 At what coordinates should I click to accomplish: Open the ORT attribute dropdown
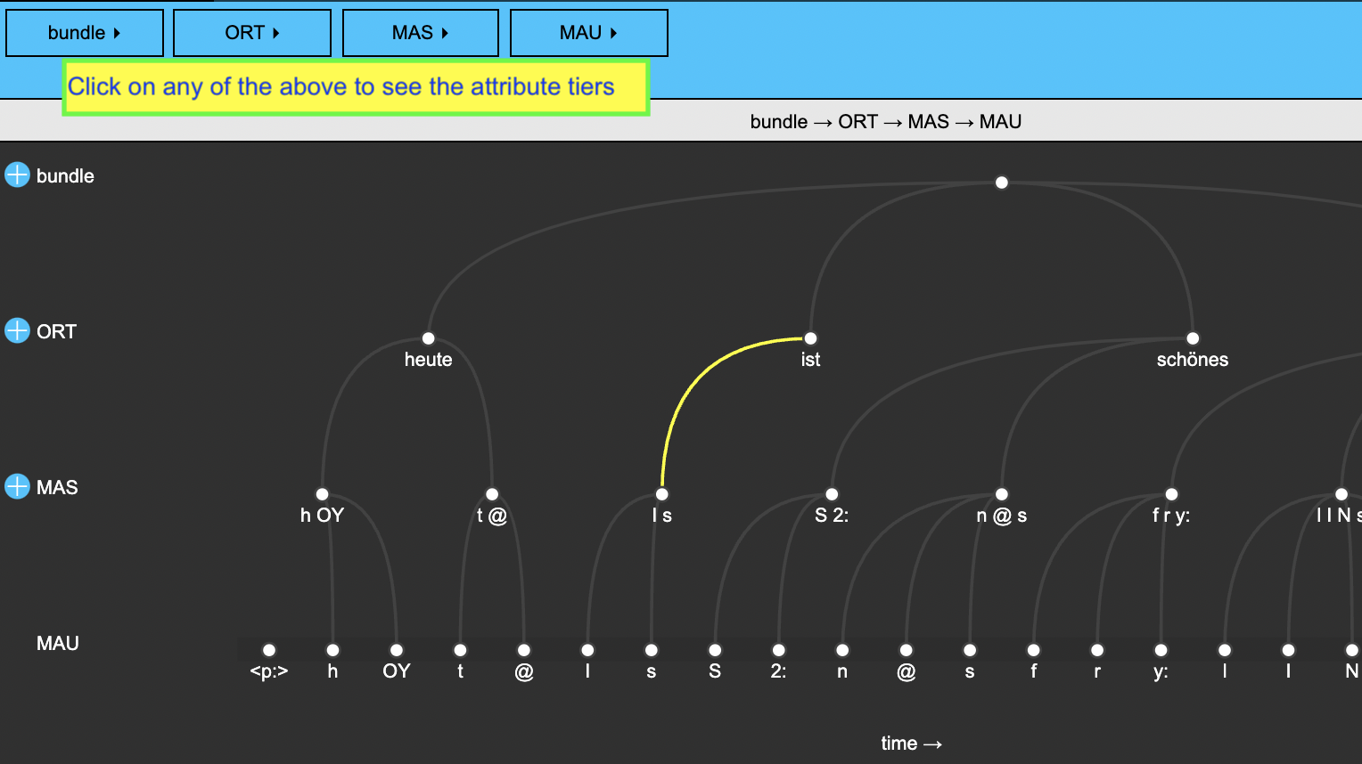pos(252,33)
